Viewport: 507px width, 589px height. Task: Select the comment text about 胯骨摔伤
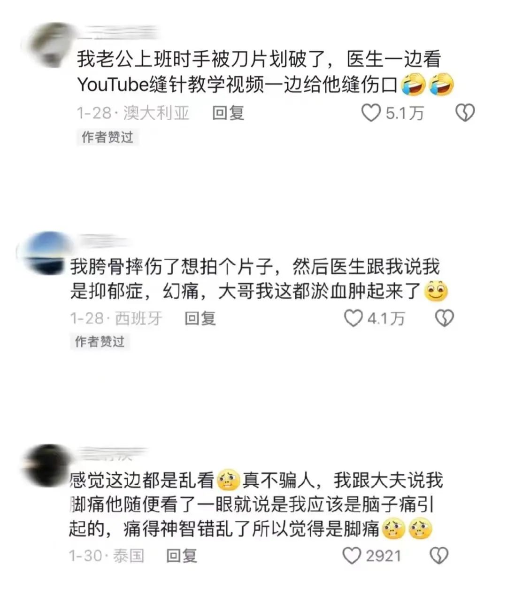coord(259,279)
